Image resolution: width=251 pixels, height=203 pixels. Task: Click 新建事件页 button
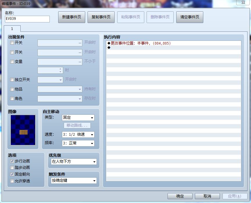(72, 17)
